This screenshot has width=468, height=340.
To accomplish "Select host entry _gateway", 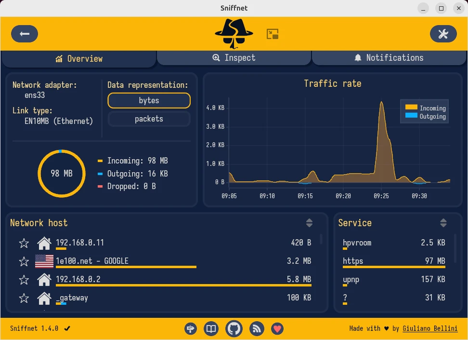I will coord(183,298).
